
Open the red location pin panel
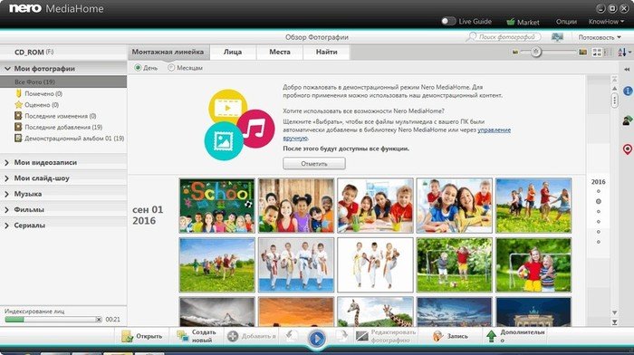[627, 149]
